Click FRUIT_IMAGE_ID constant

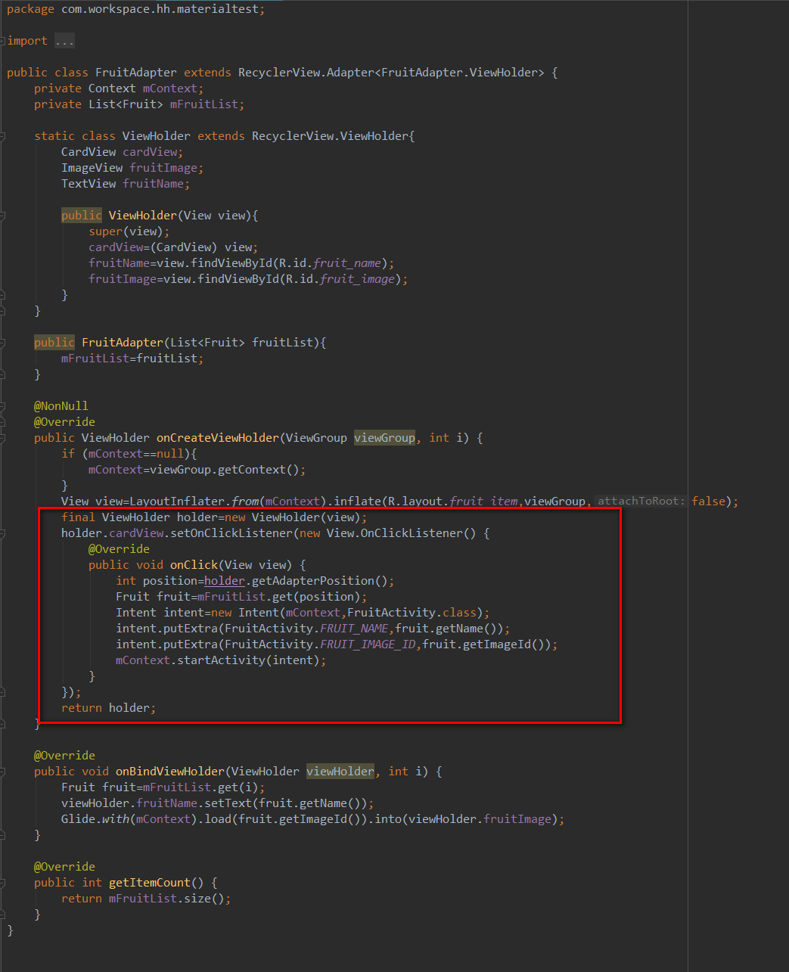(368, 644)
